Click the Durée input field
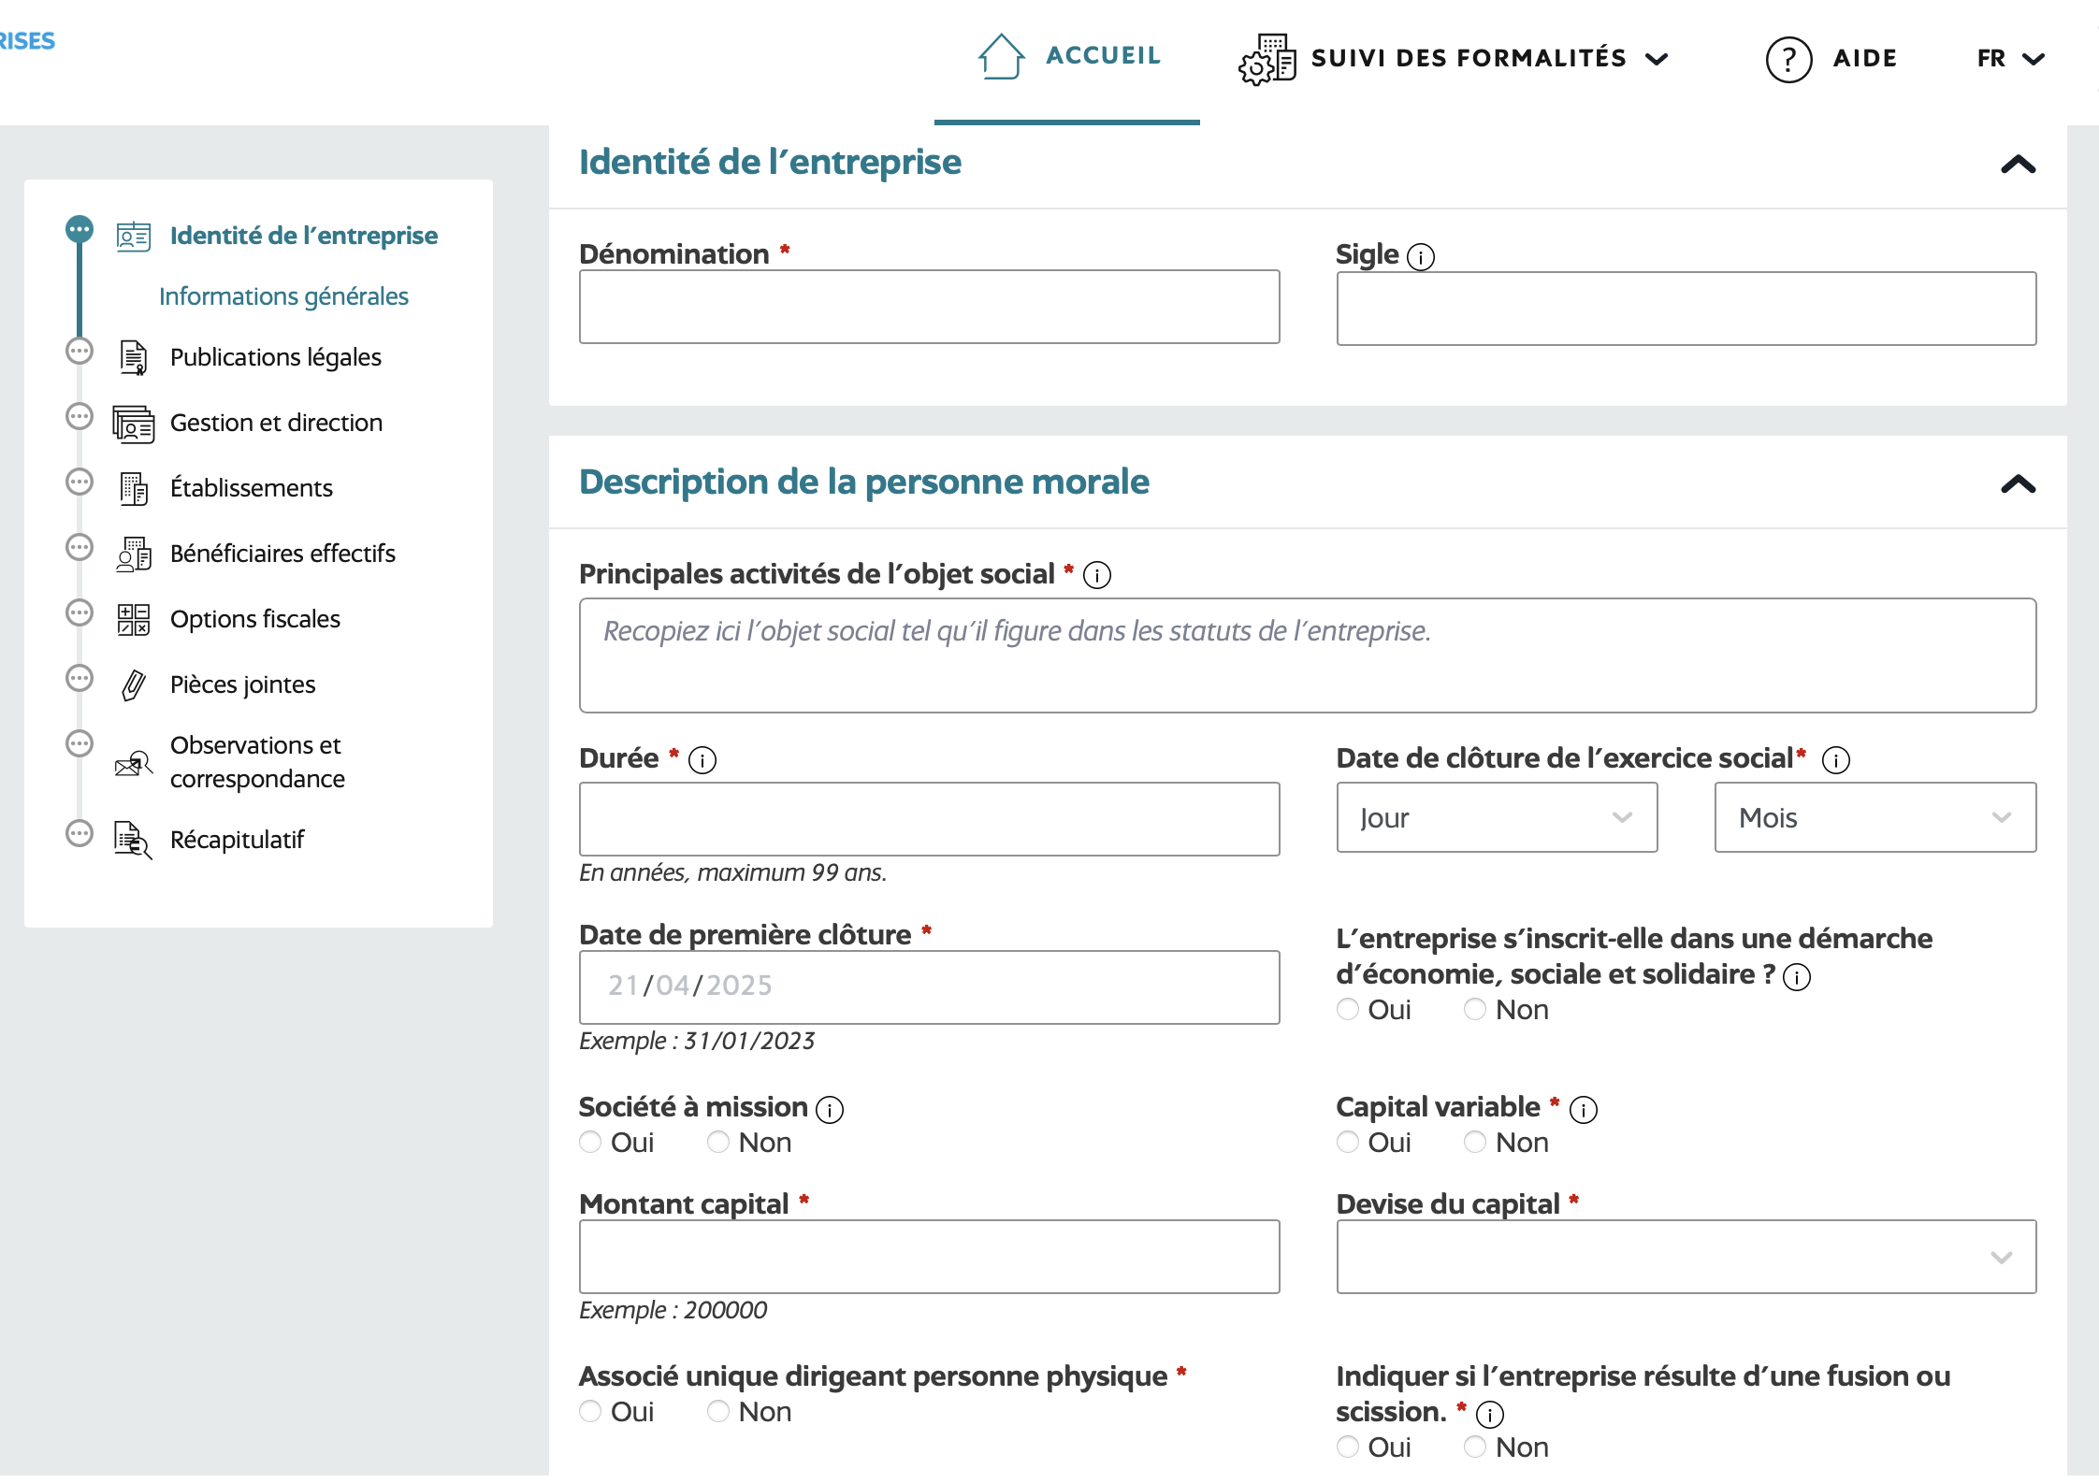This screenshot has height=1483, width=2099. tap(929, 819)
